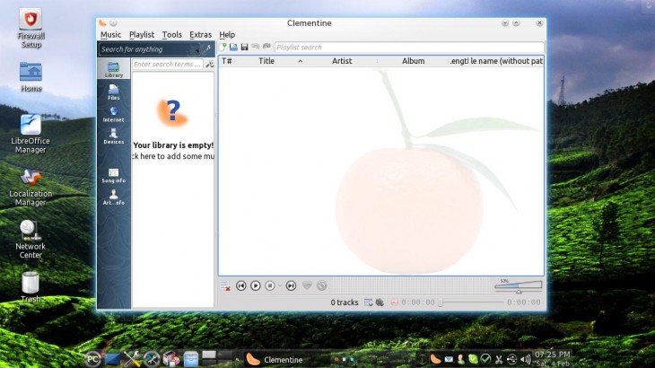The width and height of the screenshot is (655, 368).
Task: Adjust the volume slider at 50%
Action: click(519, 286)
